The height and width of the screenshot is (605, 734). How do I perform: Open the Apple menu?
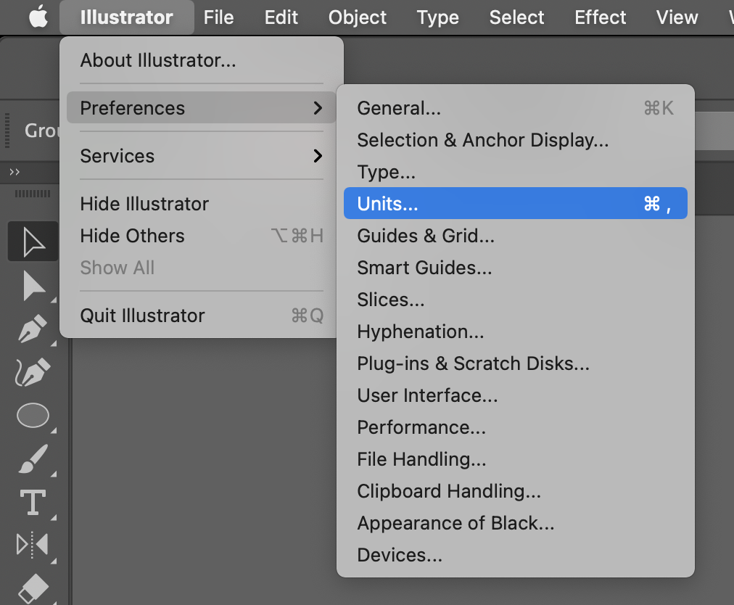[x=38, y=17]
